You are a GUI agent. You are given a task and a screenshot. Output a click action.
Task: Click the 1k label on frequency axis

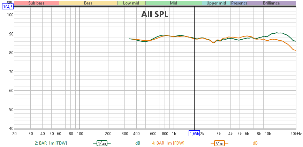[x=174, y=134]
